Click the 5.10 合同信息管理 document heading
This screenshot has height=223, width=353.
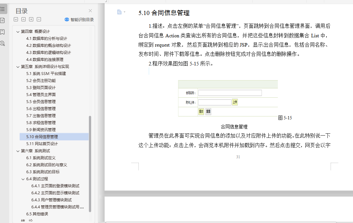[164, 13]
